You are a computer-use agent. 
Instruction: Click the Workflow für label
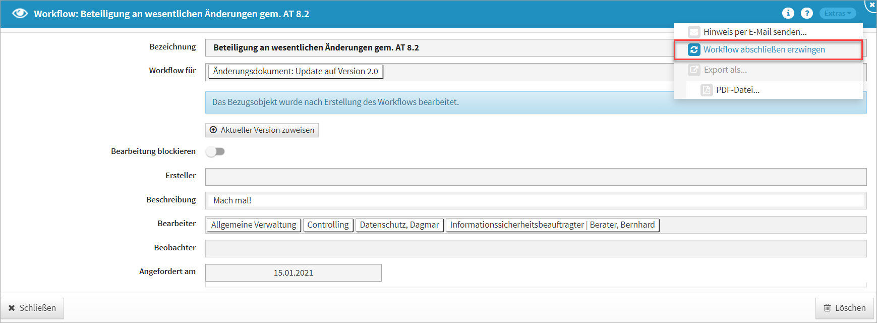172,71
